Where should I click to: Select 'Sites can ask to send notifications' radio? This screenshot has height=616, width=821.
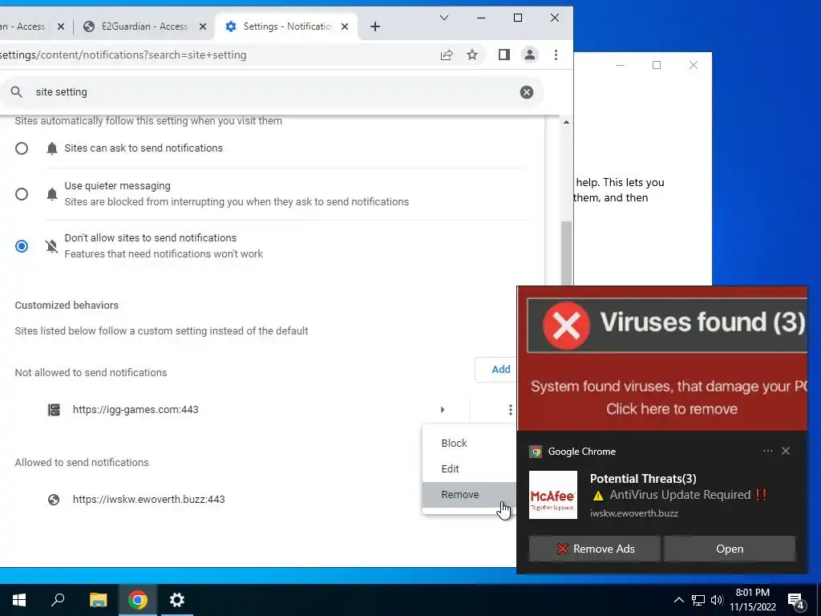[22, 148]
